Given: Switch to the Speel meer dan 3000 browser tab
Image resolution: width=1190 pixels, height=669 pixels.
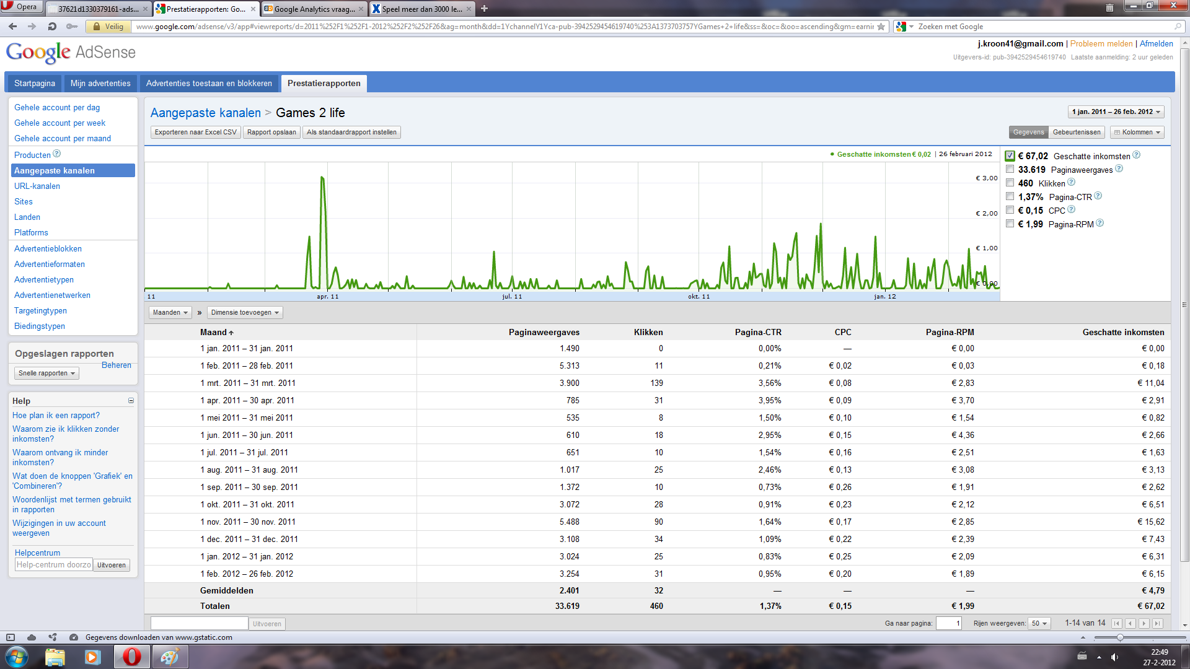Looking at the screenshot, I should tap(421, 9).
